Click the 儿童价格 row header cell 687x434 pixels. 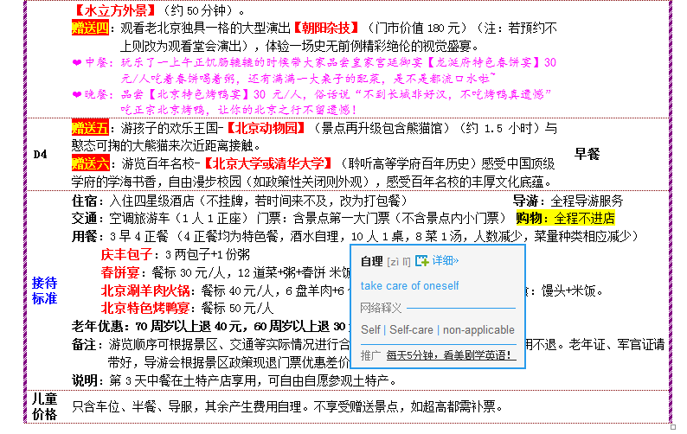pyautogui.click(x=44, y=405)
